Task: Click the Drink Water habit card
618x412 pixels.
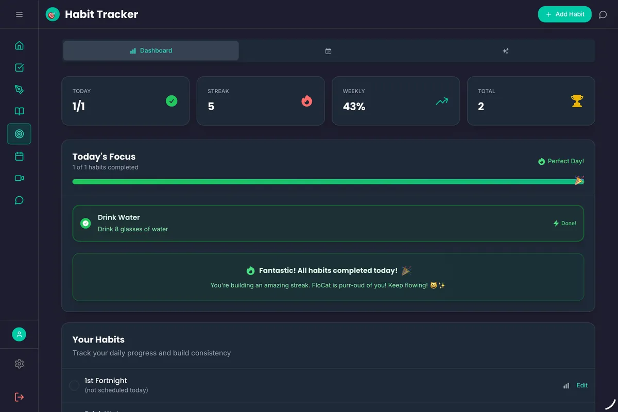Action: pos(328,224)
